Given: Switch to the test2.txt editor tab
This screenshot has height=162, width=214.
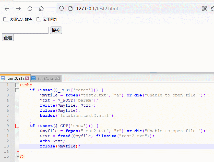Looking at the screenshot, I should click(x=46, y=79).
